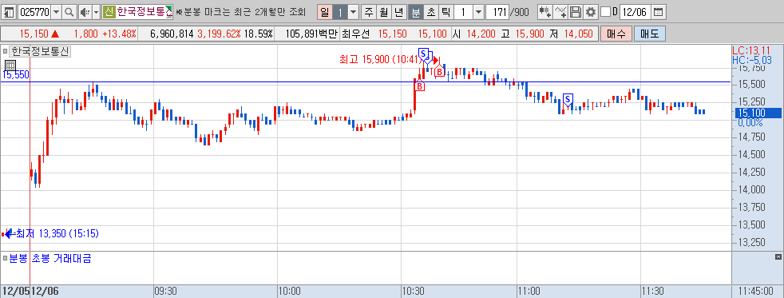Toggle the leftmost window-link icon

9,12
